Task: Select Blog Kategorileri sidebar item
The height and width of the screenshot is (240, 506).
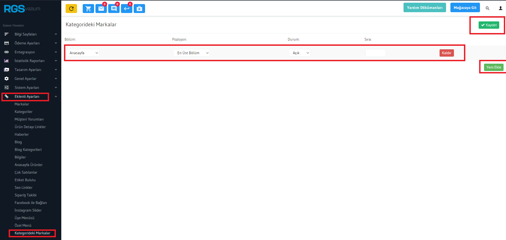Action: [x=28, y=150]
